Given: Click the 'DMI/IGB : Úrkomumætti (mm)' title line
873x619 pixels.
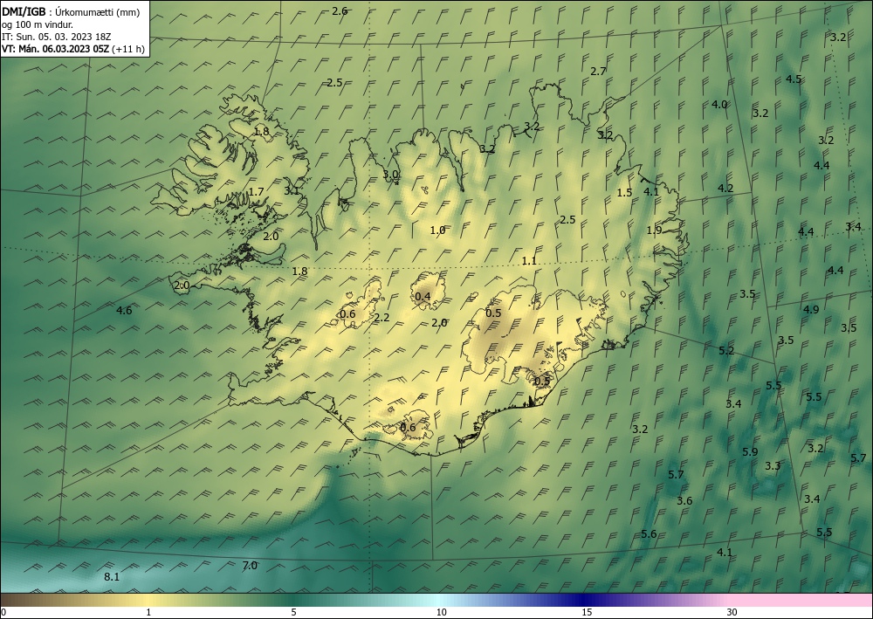Looking at the screenshot, I should 71,11.
